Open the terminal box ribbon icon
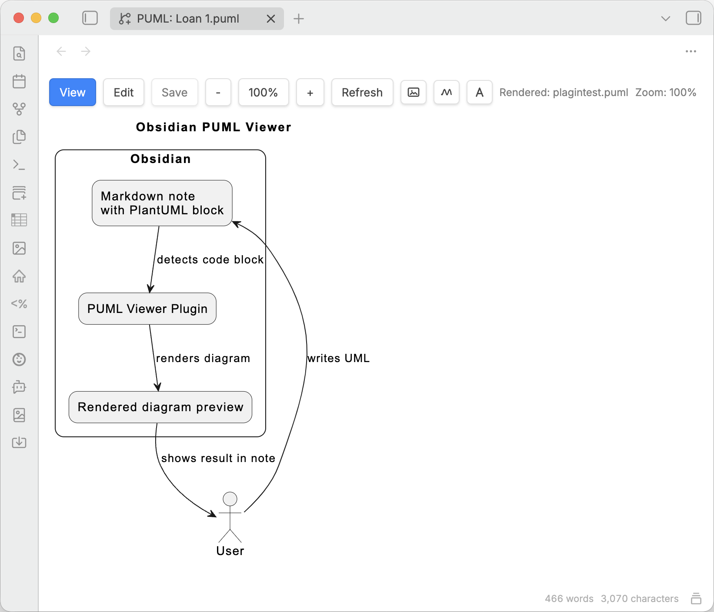 click(x=19, y=332)
